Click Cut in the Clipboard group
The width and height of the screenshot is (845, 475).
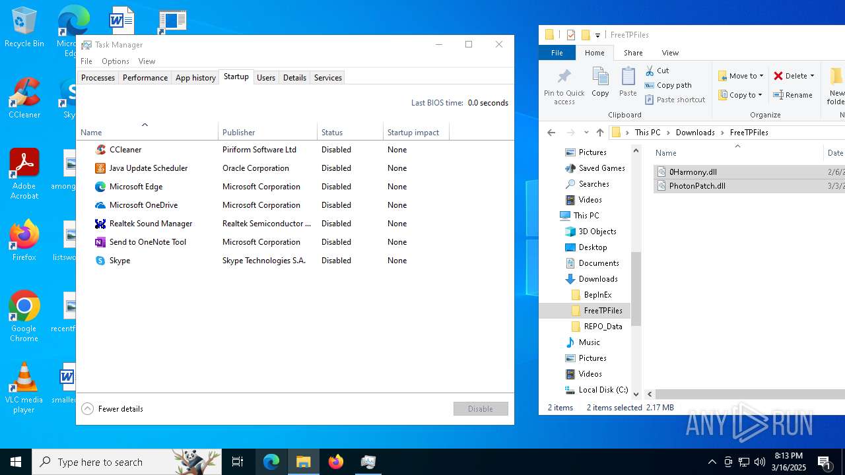[x=657, y=71]
